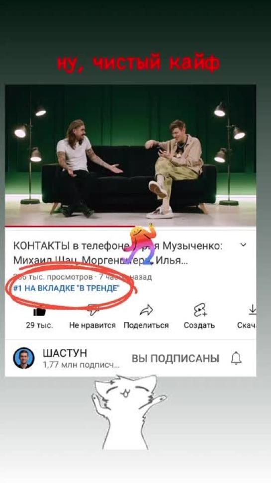Tap the Create remix icon above Создать
The image size is (271, 483).
pyautogui.click(x=200, y=310)
